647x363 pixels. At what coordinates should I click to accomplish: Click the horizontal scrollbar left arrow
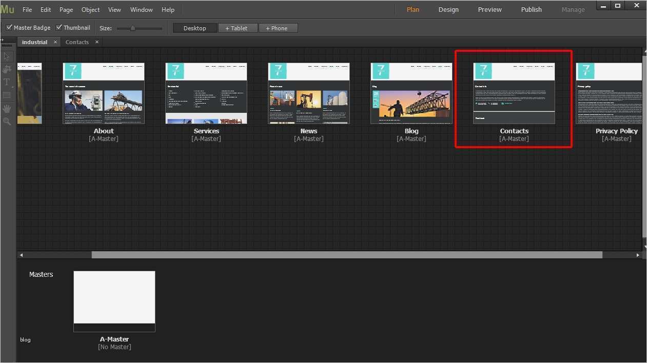pos(21,255)
